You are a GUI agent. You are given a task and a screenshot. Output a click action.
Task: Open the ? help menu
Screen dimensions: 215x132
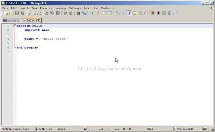tap(113, 8)
